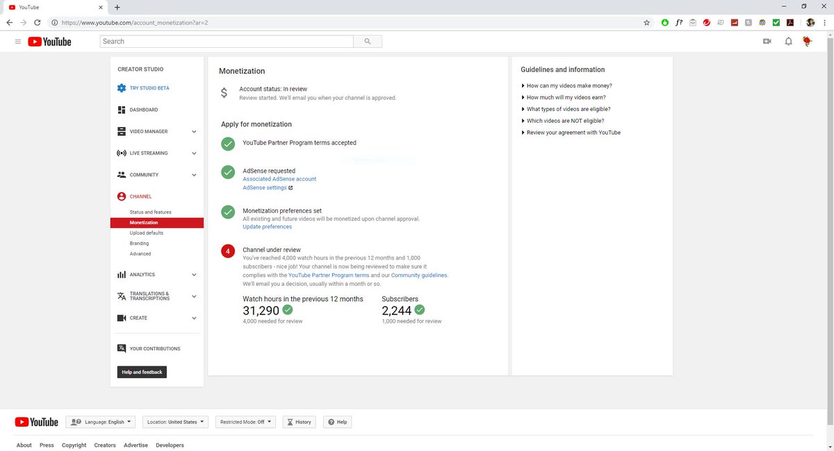
Task: Open the YouTube guide hamburger menu
Action: tap(17, 42)
